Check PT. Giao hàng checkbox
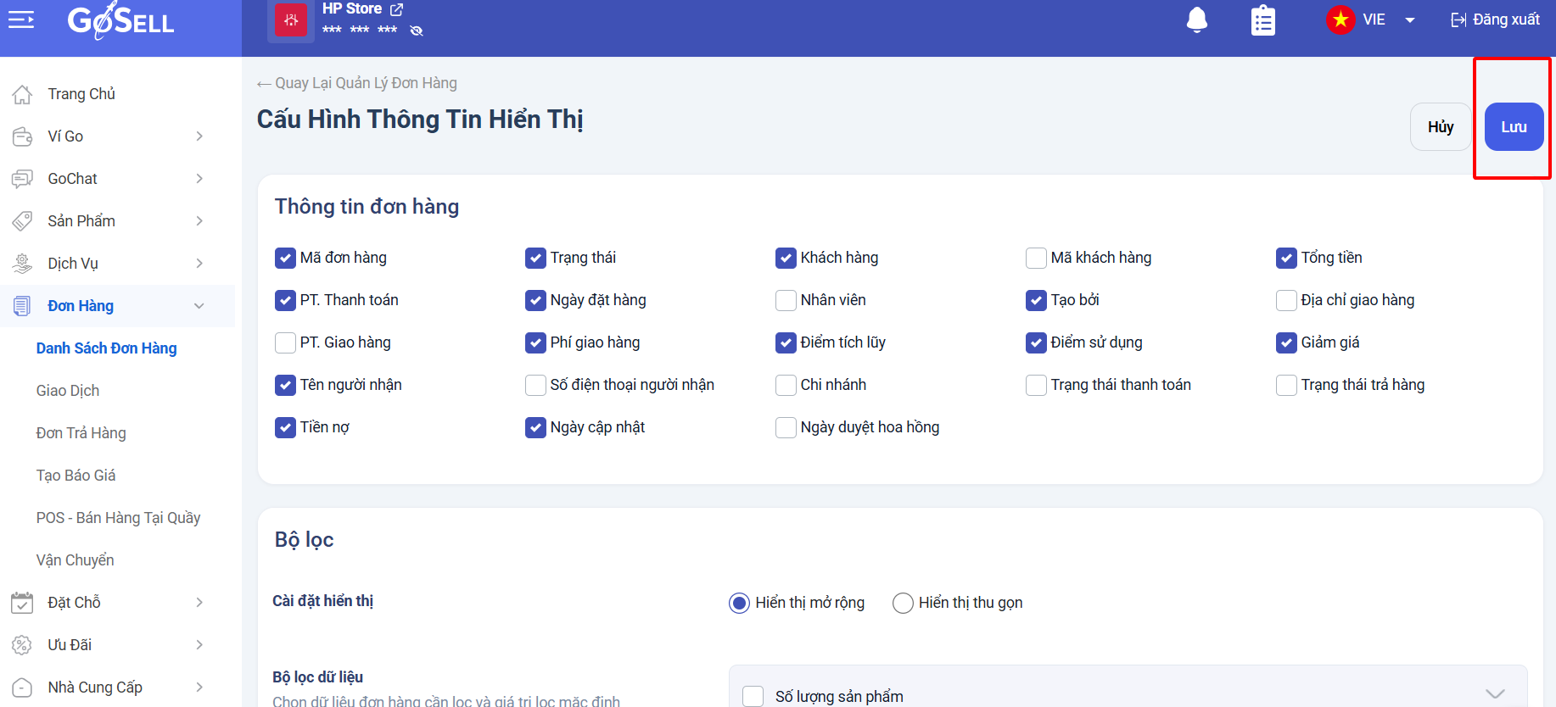Image resolution: width=1556 pixels, height=707 pixels. tap(285, 342)
